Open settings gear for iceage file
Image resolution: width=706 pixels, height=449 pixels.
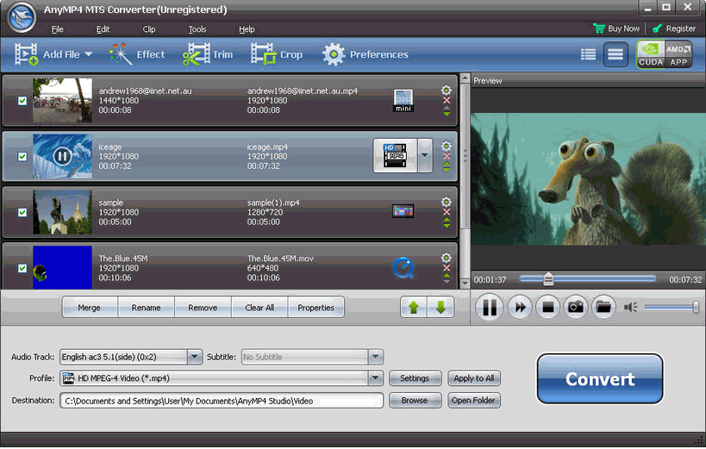point(447,146)
